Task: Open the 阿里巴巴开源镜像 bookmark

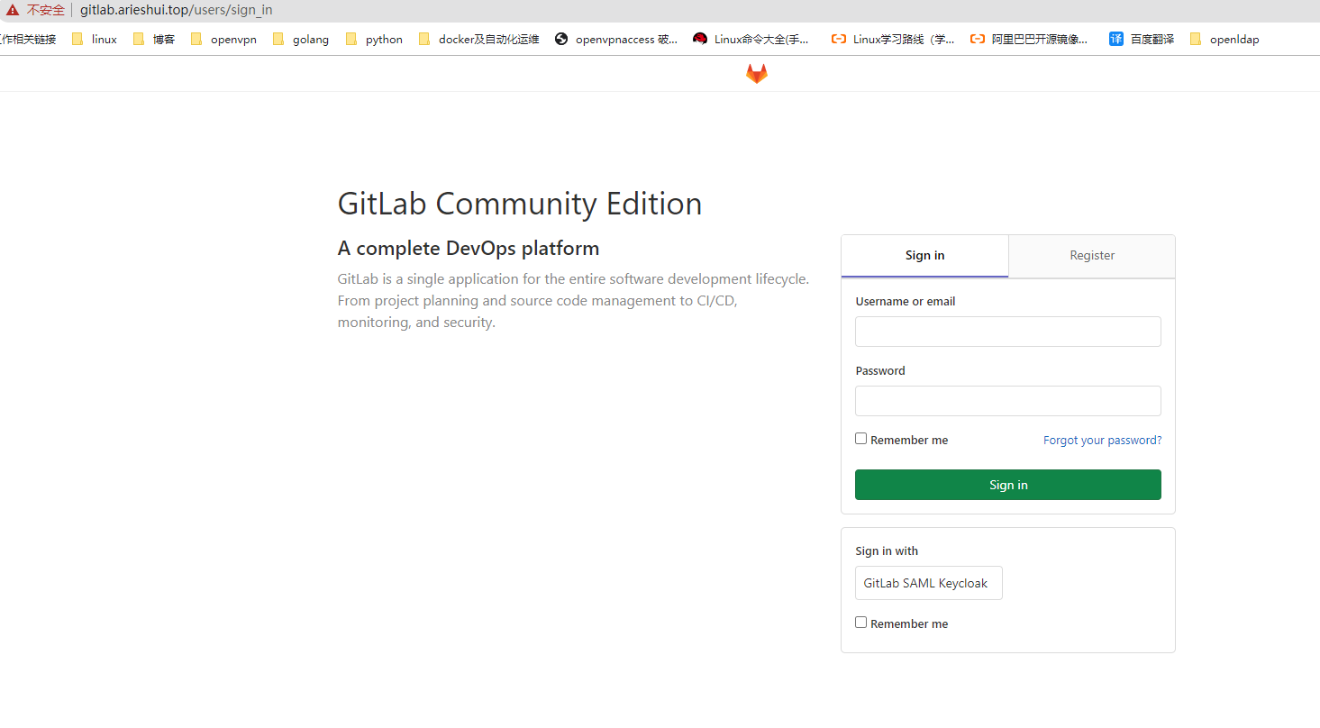Action: coord(1028,39)
